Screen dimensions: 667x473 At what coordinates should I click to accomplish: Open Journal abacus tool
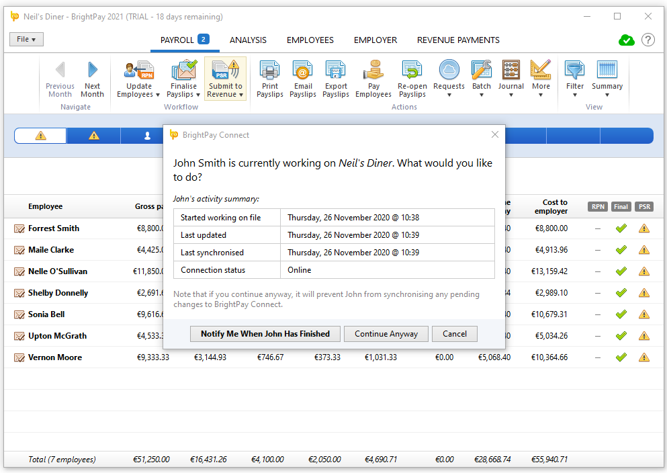click(x=511, y=70)
